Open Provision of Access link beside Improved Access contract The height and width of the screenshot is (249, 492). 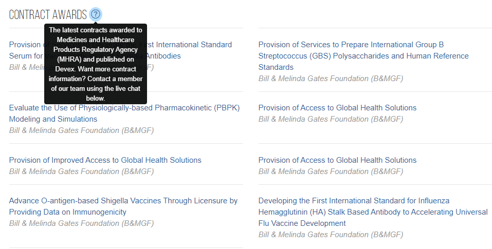[x=337, y=160]
